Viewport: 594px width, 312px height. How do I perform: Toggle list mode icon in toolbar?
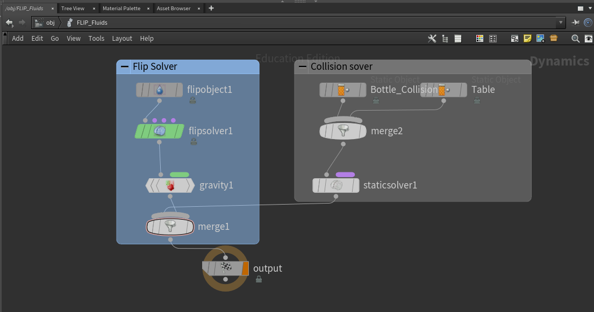[458, 39]
